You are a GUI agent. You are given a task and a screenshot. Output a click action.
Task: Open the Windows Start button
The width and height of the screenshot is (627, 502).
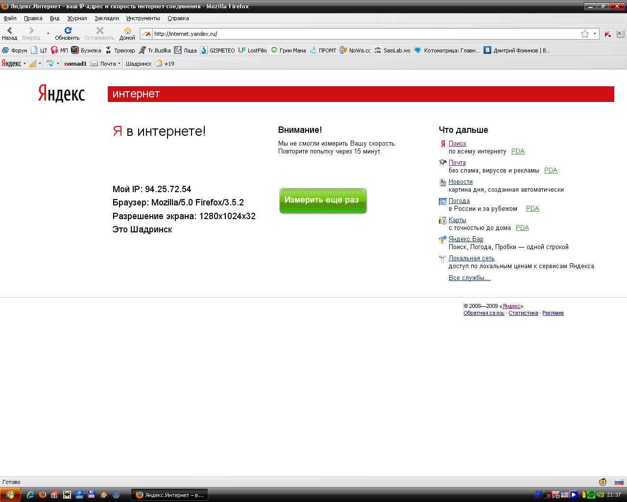[x=10, y=495]
